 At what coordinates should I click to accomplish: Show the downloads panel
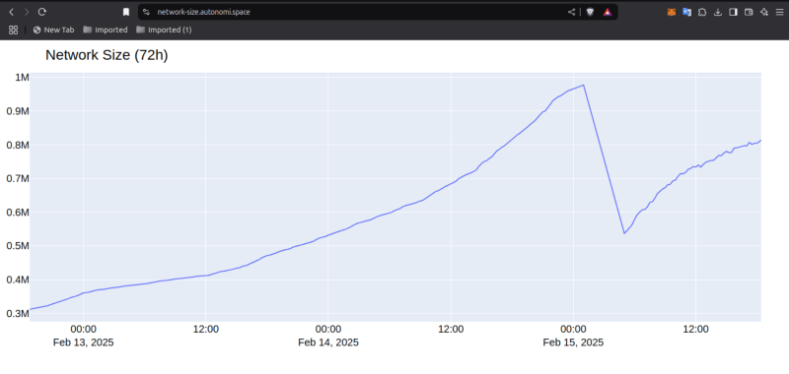(x=718, y=12)
